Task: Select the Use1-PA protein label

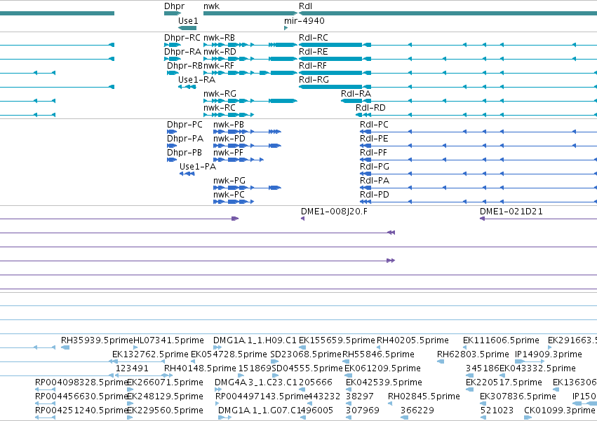Action: tap(198, 167)
